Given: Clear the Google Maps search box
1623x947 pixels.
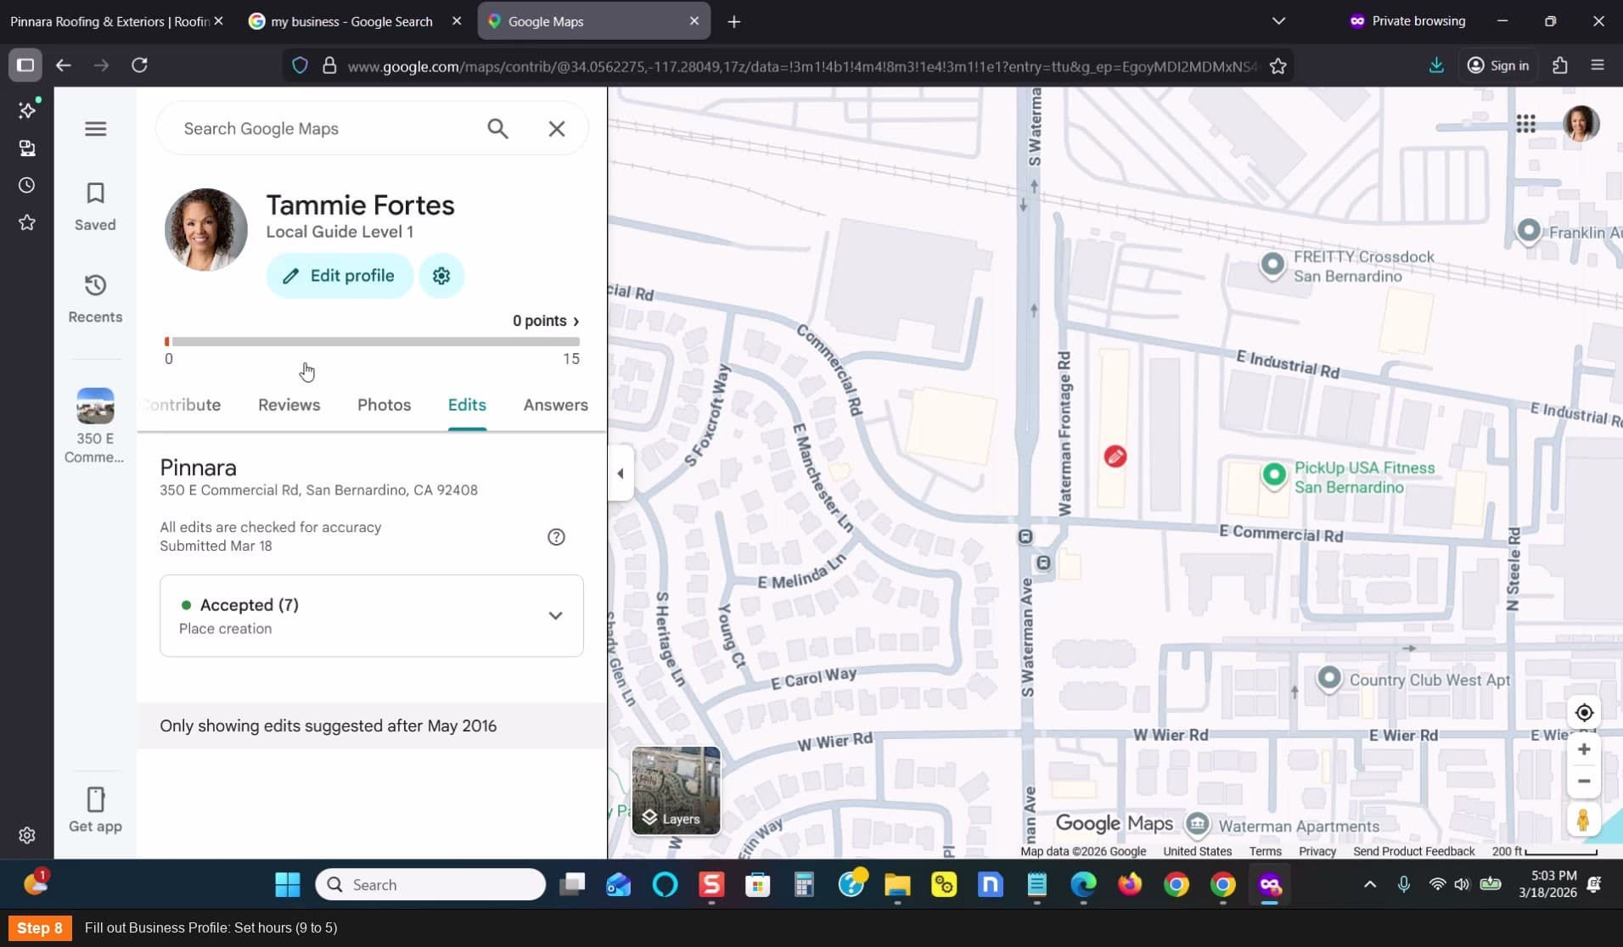Looking at the screenshot, I should [x=557, y=129].
